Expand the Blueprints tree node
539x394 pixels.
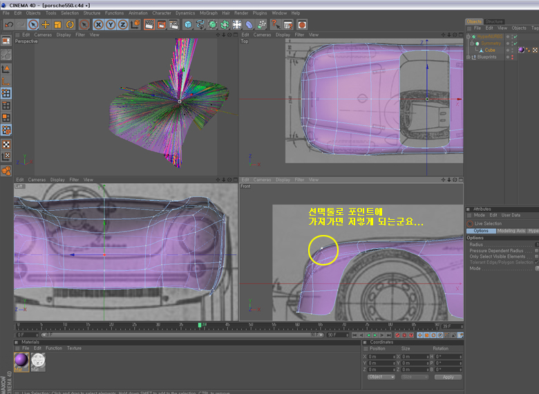pos(469,57)
